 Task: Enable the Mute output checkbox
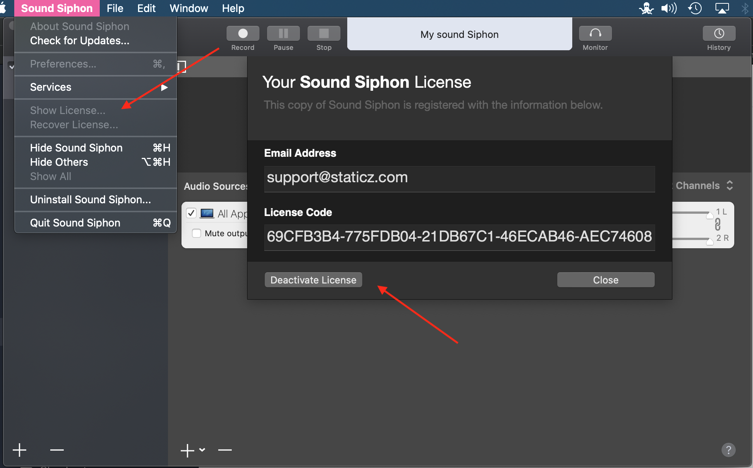196,233
